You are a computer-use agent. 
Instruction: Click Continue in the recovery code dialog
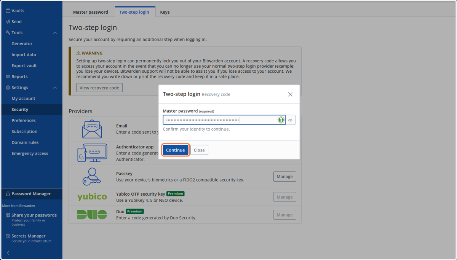coord(176,150)
